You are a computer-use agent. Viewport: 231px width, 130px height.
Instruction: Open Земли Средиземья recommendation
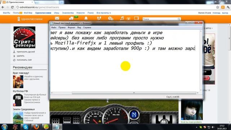(x=24, y=109)
